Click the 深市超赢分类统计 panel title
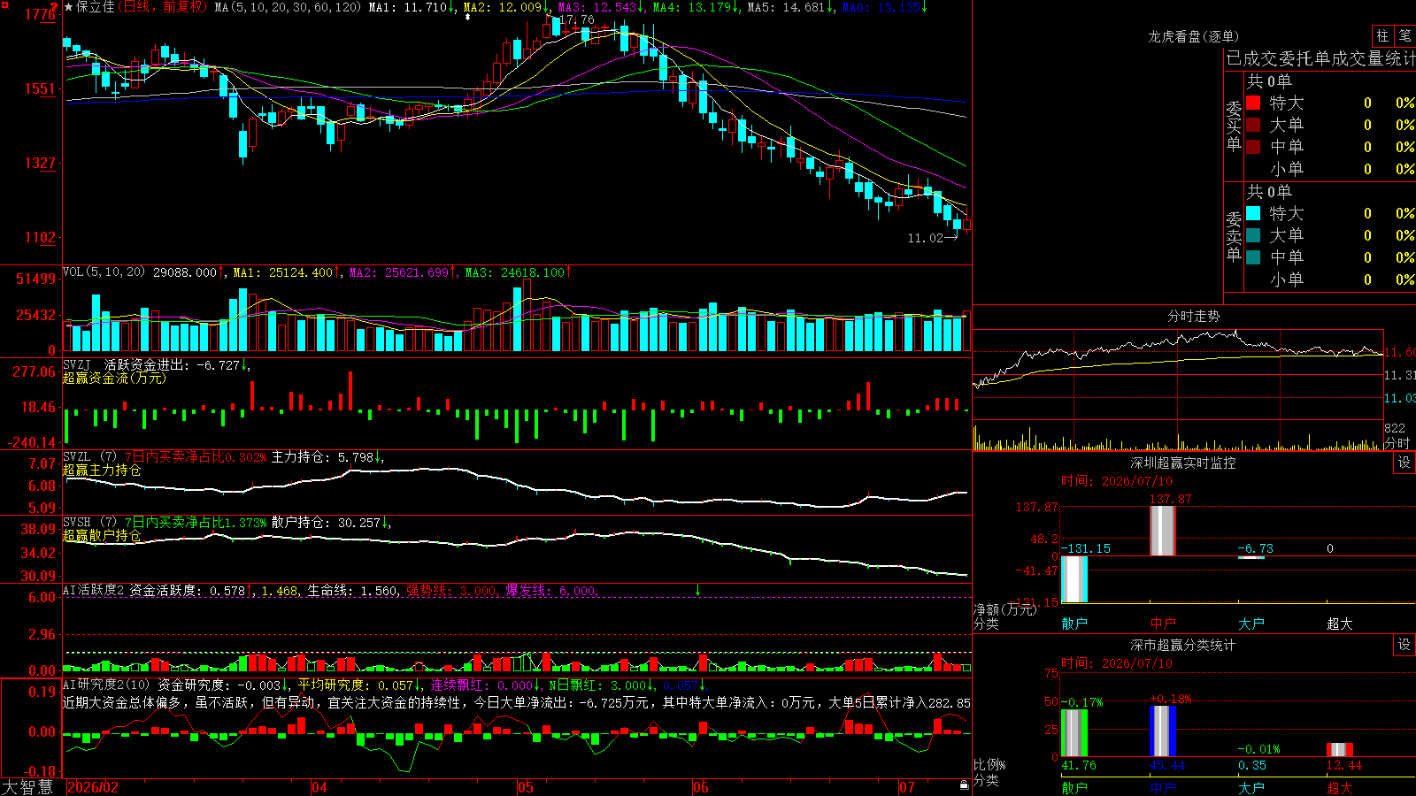This screenshot has width=1416, height=796. 1183,645
